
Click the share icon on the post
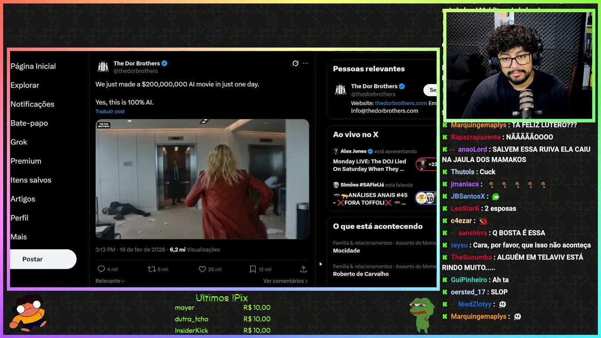[303, 269]
